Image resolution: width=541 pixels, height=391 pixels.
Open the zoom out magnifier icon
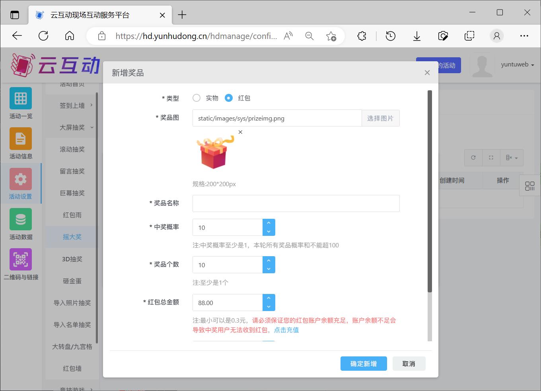click(x=309, y=36)
